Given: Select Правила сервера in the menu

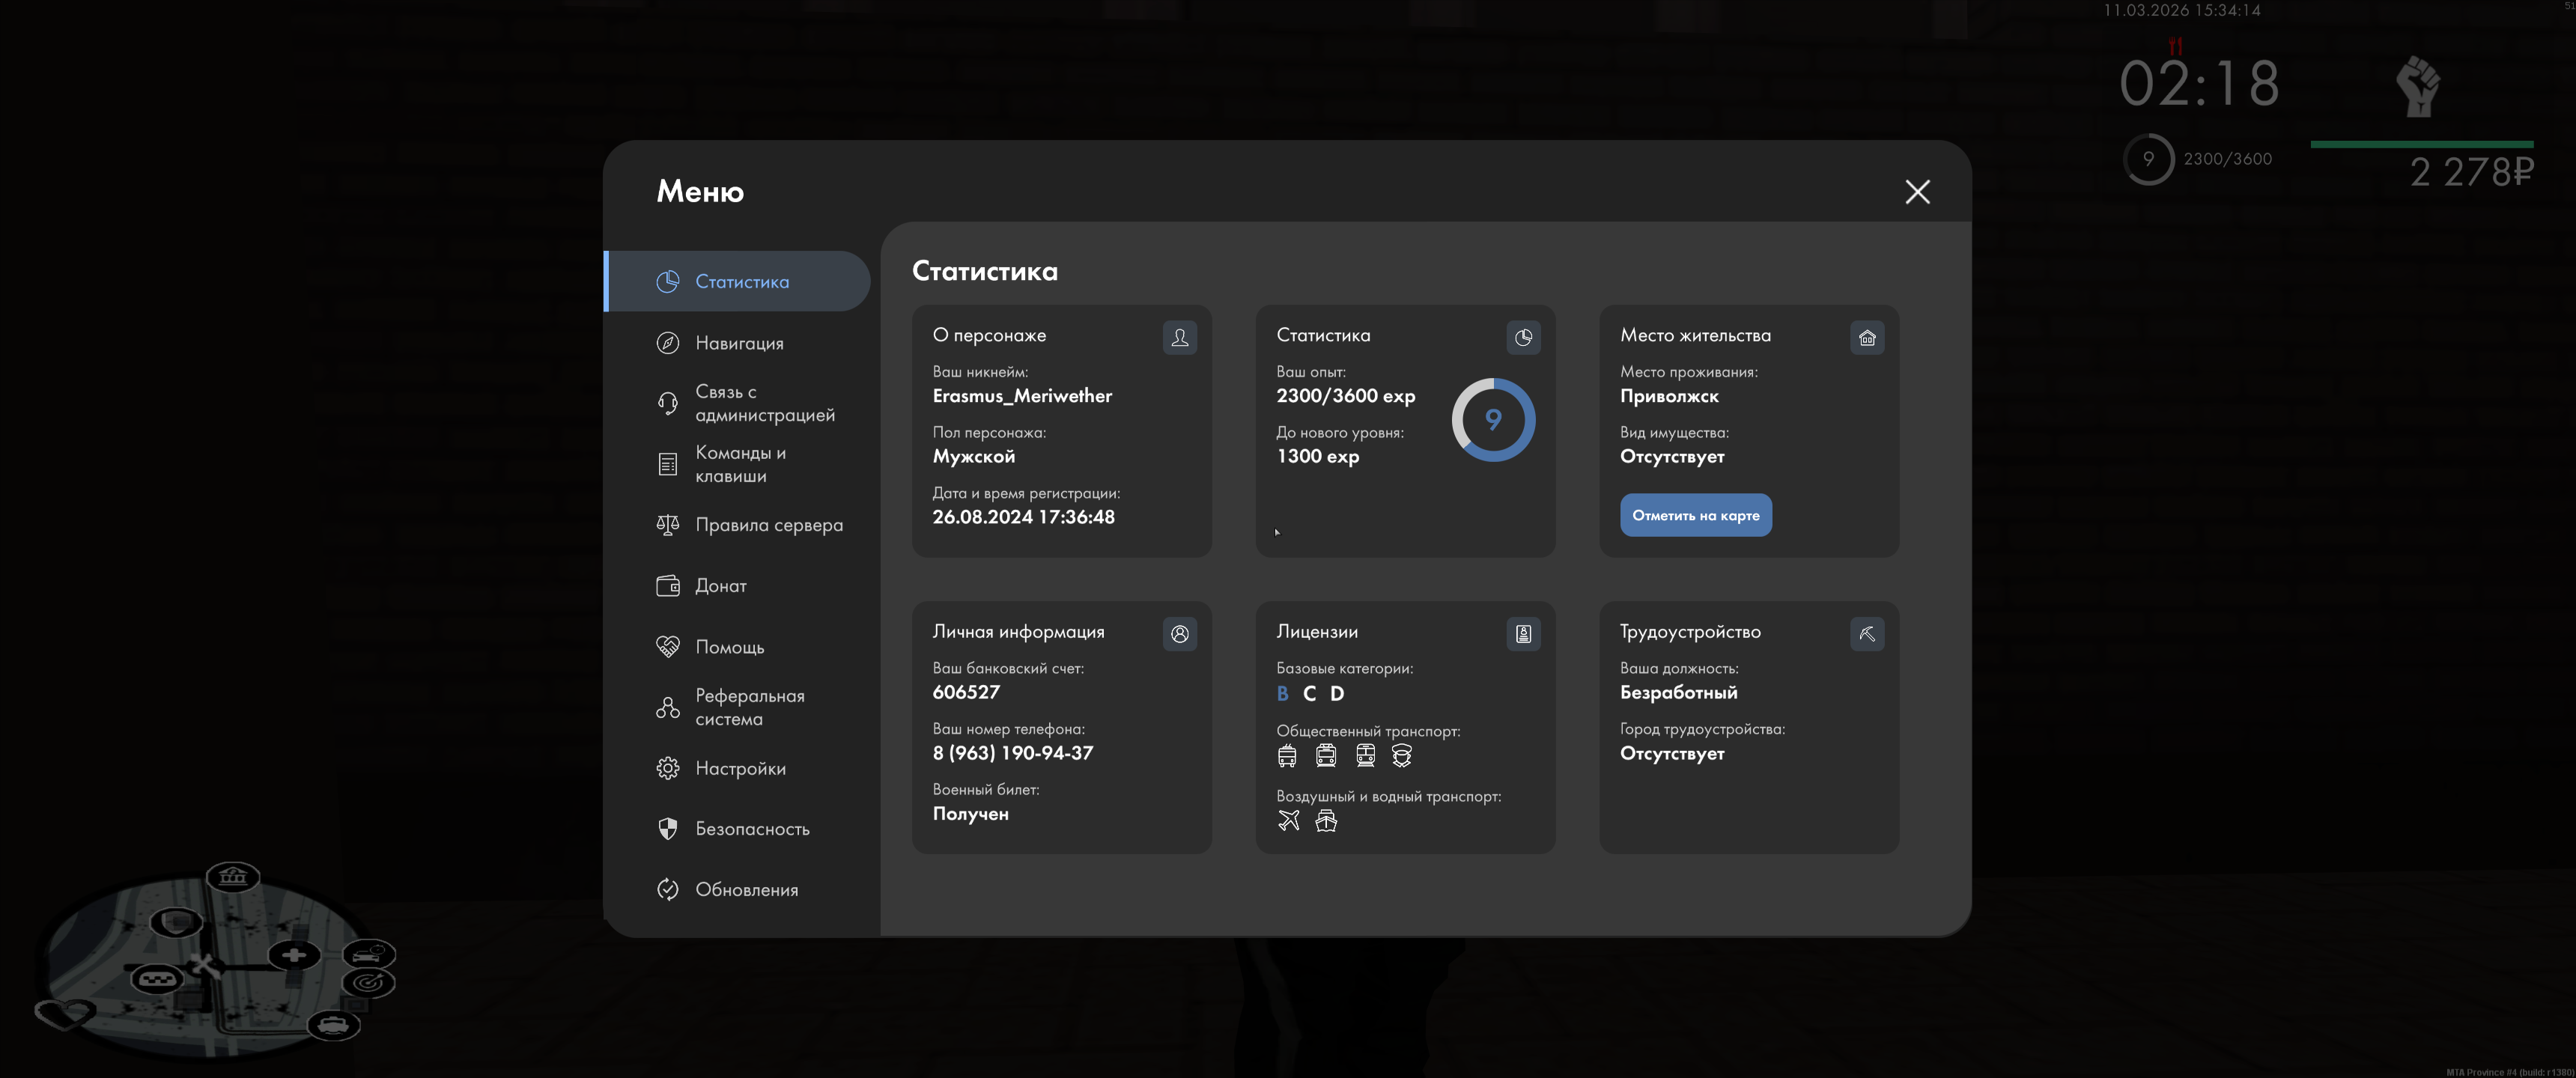Looking at the screenshot, I should [x=768, y=525].
